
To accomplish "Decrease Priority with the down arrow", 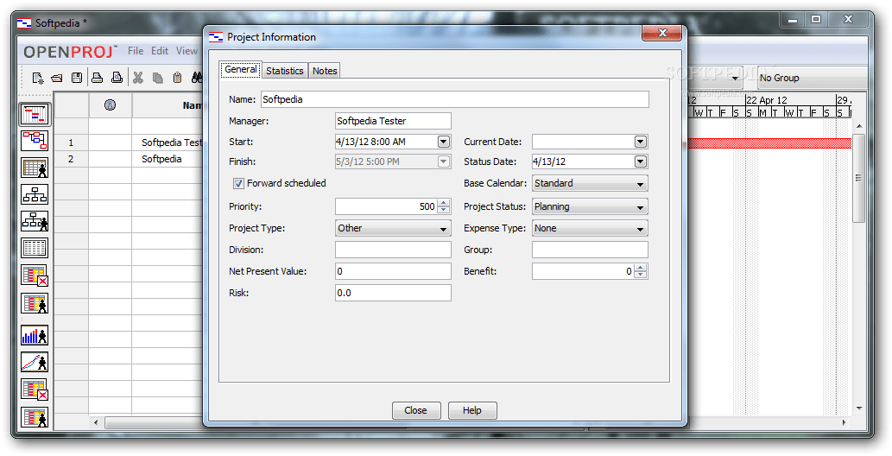I will click(x=444, y=210).
